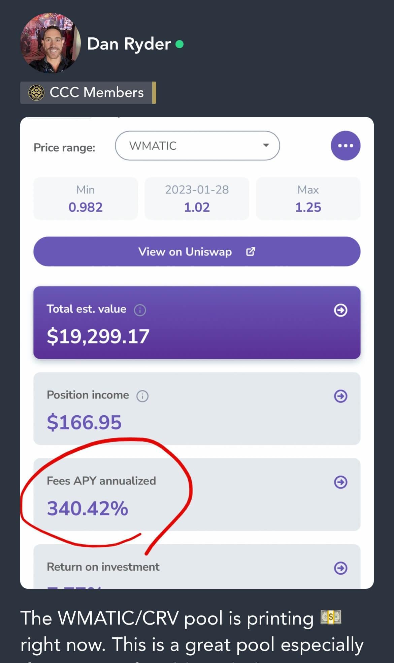Click info icon beside Total est. value
394x663 pixels.
(x=140, y=310)
